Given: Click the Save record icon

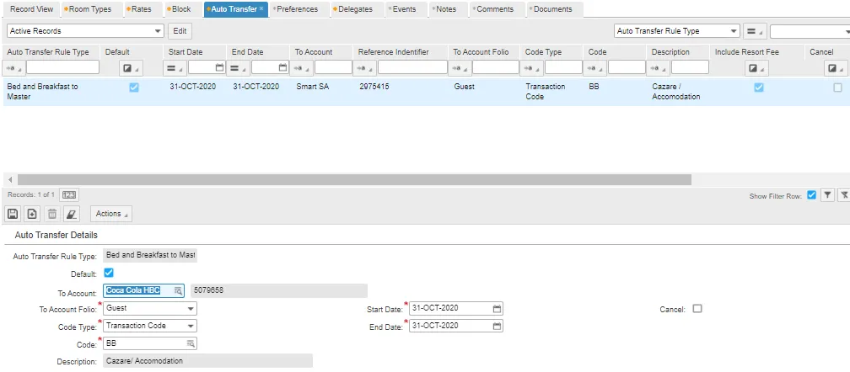Looking at the screenshot, I should [13, 214].
